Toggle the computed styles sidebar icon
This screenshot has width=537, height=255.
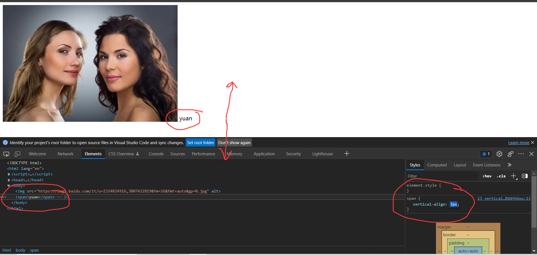[x=525, y=176]
